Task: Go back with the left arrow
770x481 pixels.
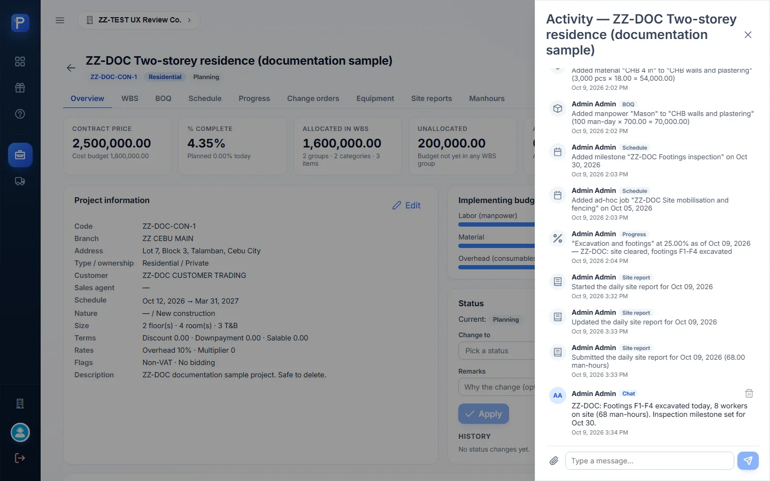Action: (71, 68)
